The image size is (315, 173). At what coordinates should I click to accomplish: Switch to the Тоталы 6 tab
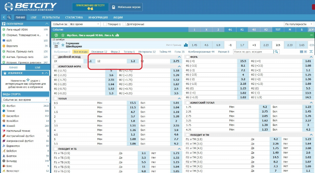pyautogui.click(x=129, y=52)
